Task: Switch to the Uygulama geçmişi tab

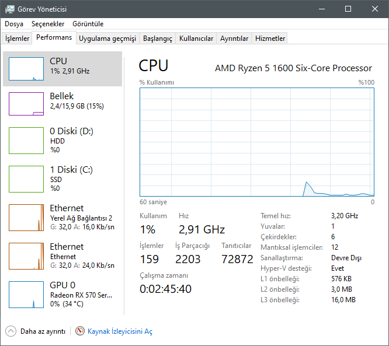Action: click(x=107, y=39)
